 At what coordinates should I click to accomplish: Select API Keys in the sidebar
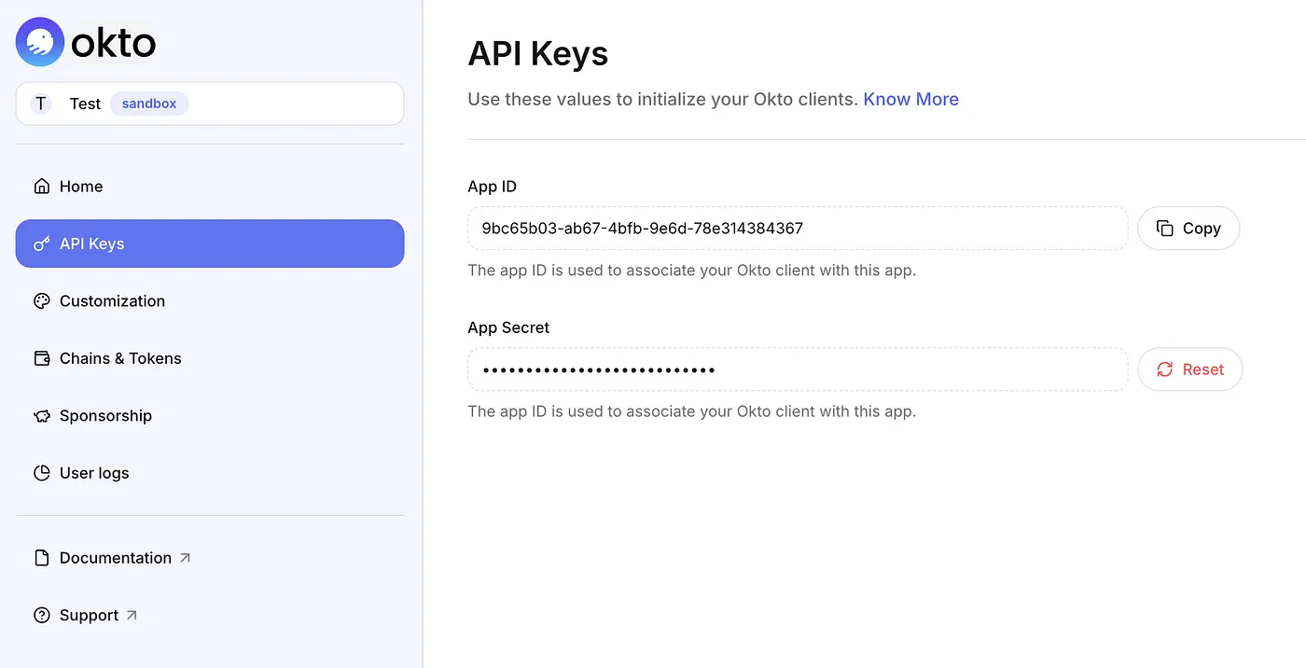pos(210,244)
